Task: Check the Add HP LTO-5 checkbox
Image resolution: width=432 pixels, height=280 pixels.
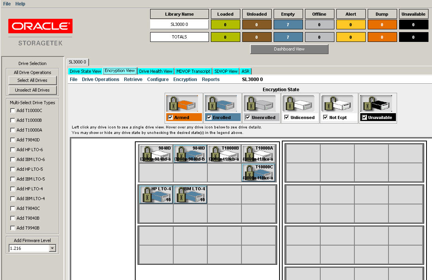Action: (x=13, y=169)
